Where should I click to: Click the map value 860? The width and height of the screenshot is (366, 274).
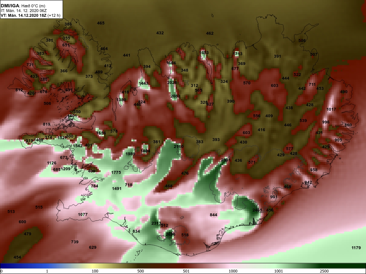coord(348,125)
